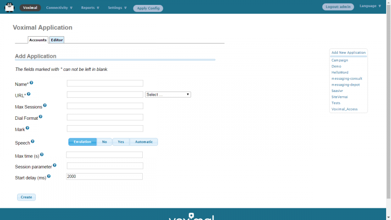Focus Start delay field containing 2000
391x220 pixels.
tap(104, 176)
